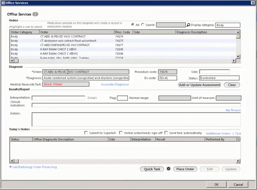Open Lab/Radiology Order Processing link

[x=34, y=167]
